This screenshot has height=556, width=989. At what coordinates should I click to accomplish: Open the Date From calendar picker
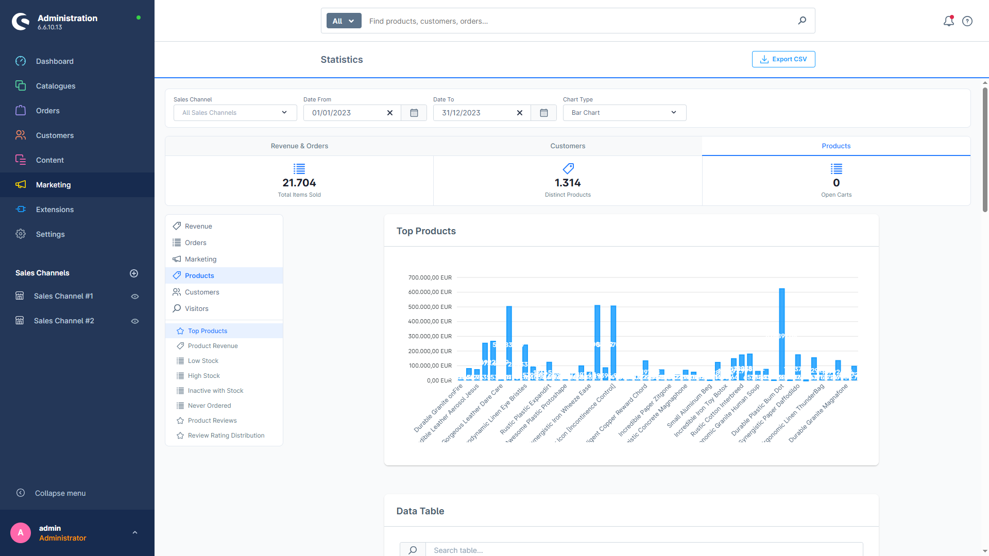(414, 112)
